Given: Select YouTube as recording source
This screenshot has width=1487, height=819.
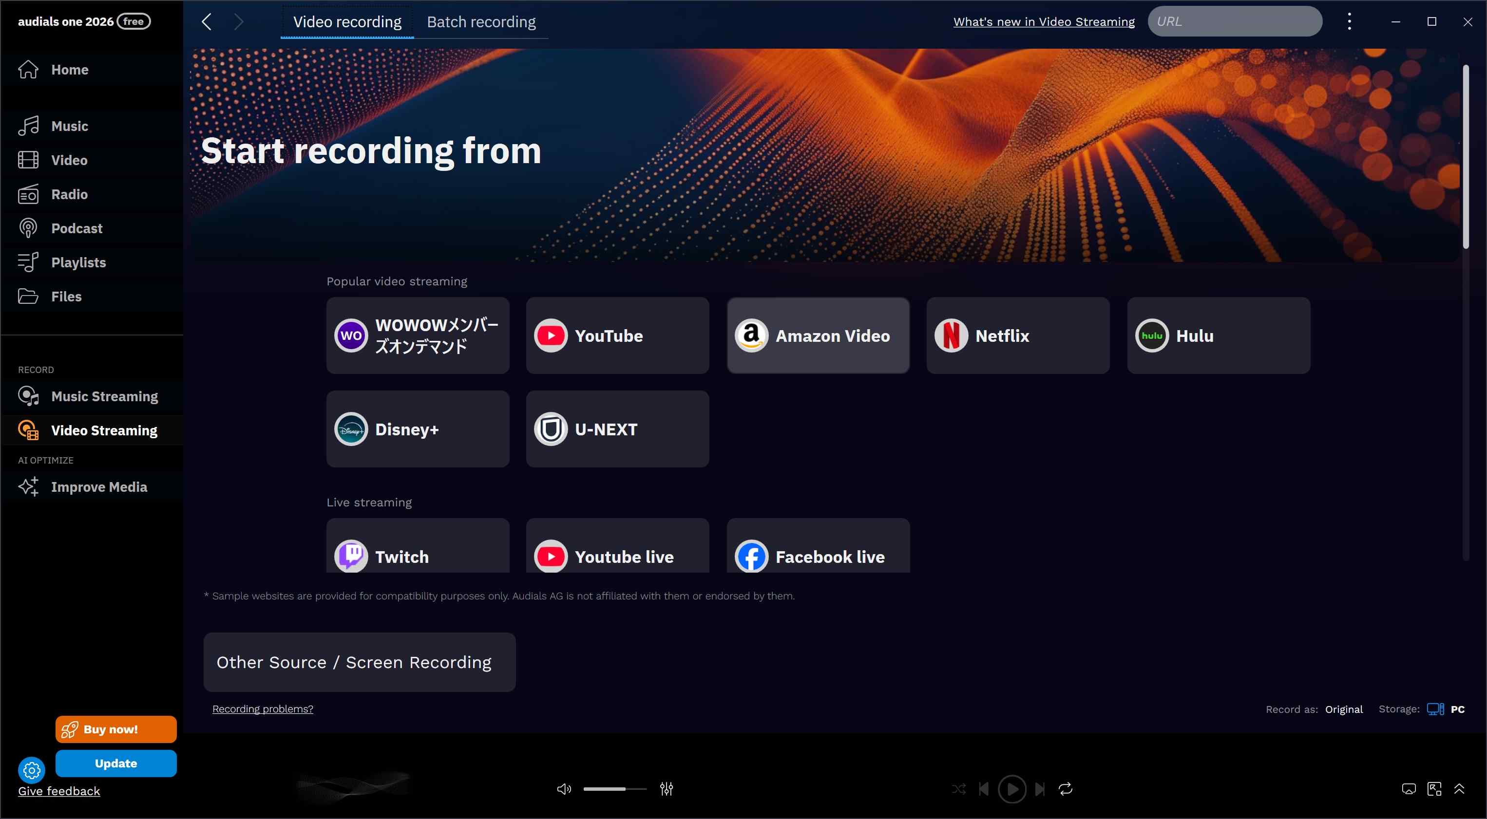Looking at the screenshot, I should (x=616, y=335).
